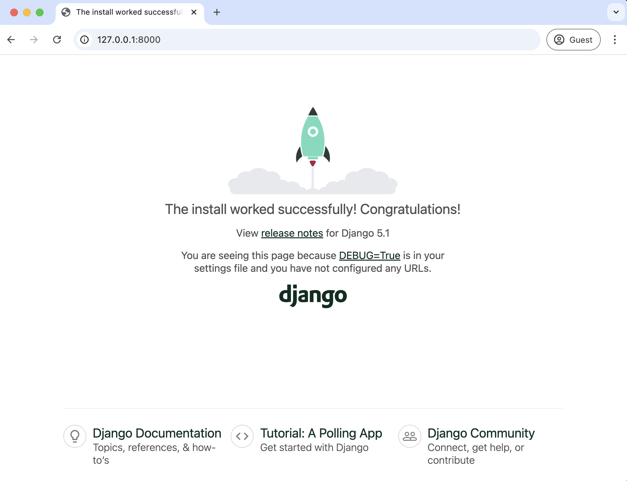Image resolution: width=627 pixels, height=481 pixels.
Task: Close the 'The install worked' tab
Action: coord(194,12)
